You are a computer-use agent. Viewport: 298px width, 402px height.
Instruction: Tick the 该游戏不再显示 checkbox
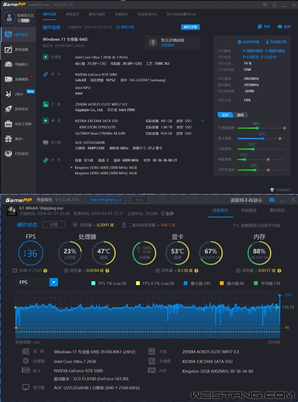click(226, 200)
